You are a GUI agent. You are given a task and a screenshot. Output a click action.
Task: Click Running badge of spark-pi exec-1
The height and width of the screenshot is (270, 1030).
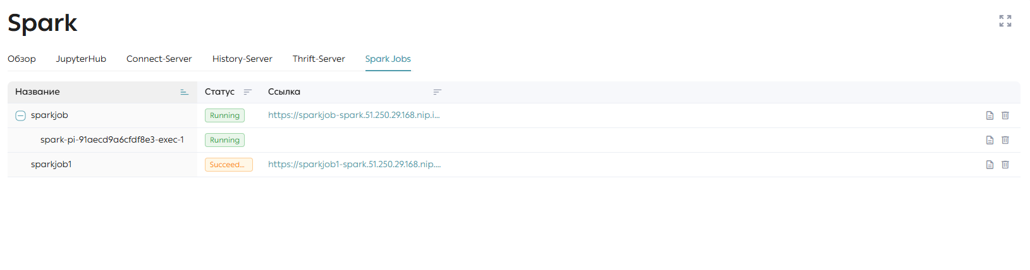pos(224,140)
